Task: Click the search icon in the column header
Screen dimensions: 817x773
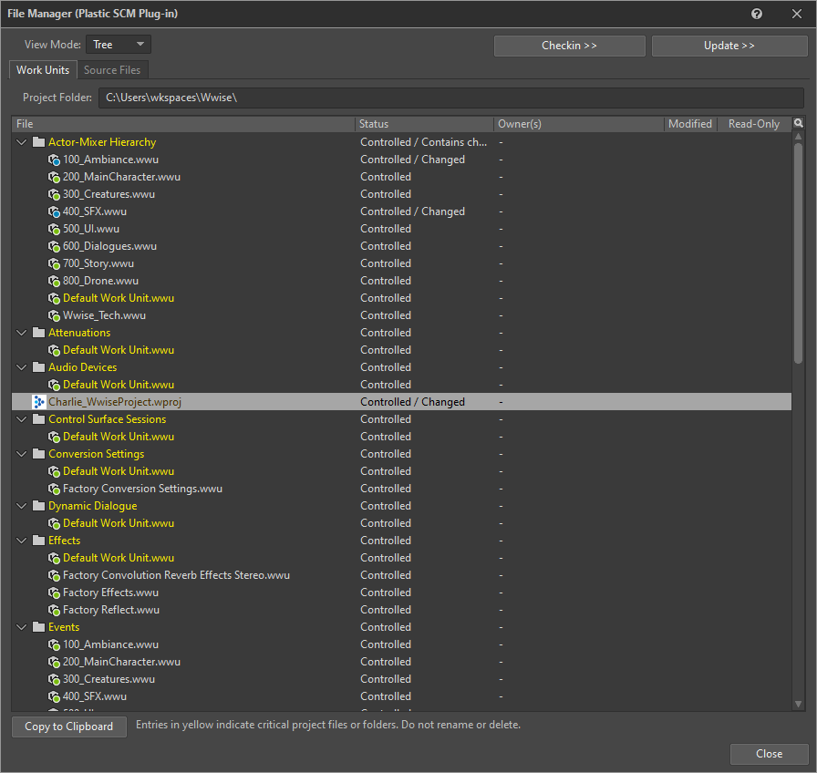Action: point(799,123)
